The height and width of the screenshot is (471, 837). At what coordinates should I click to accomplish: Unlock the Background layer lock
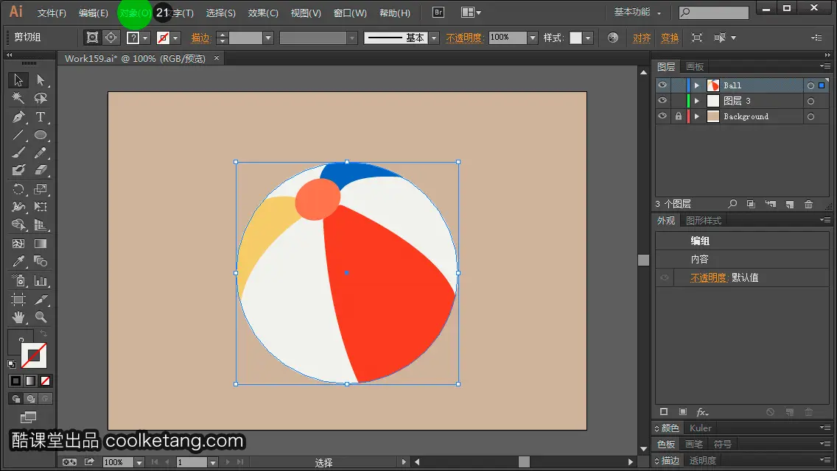point(678,116)
